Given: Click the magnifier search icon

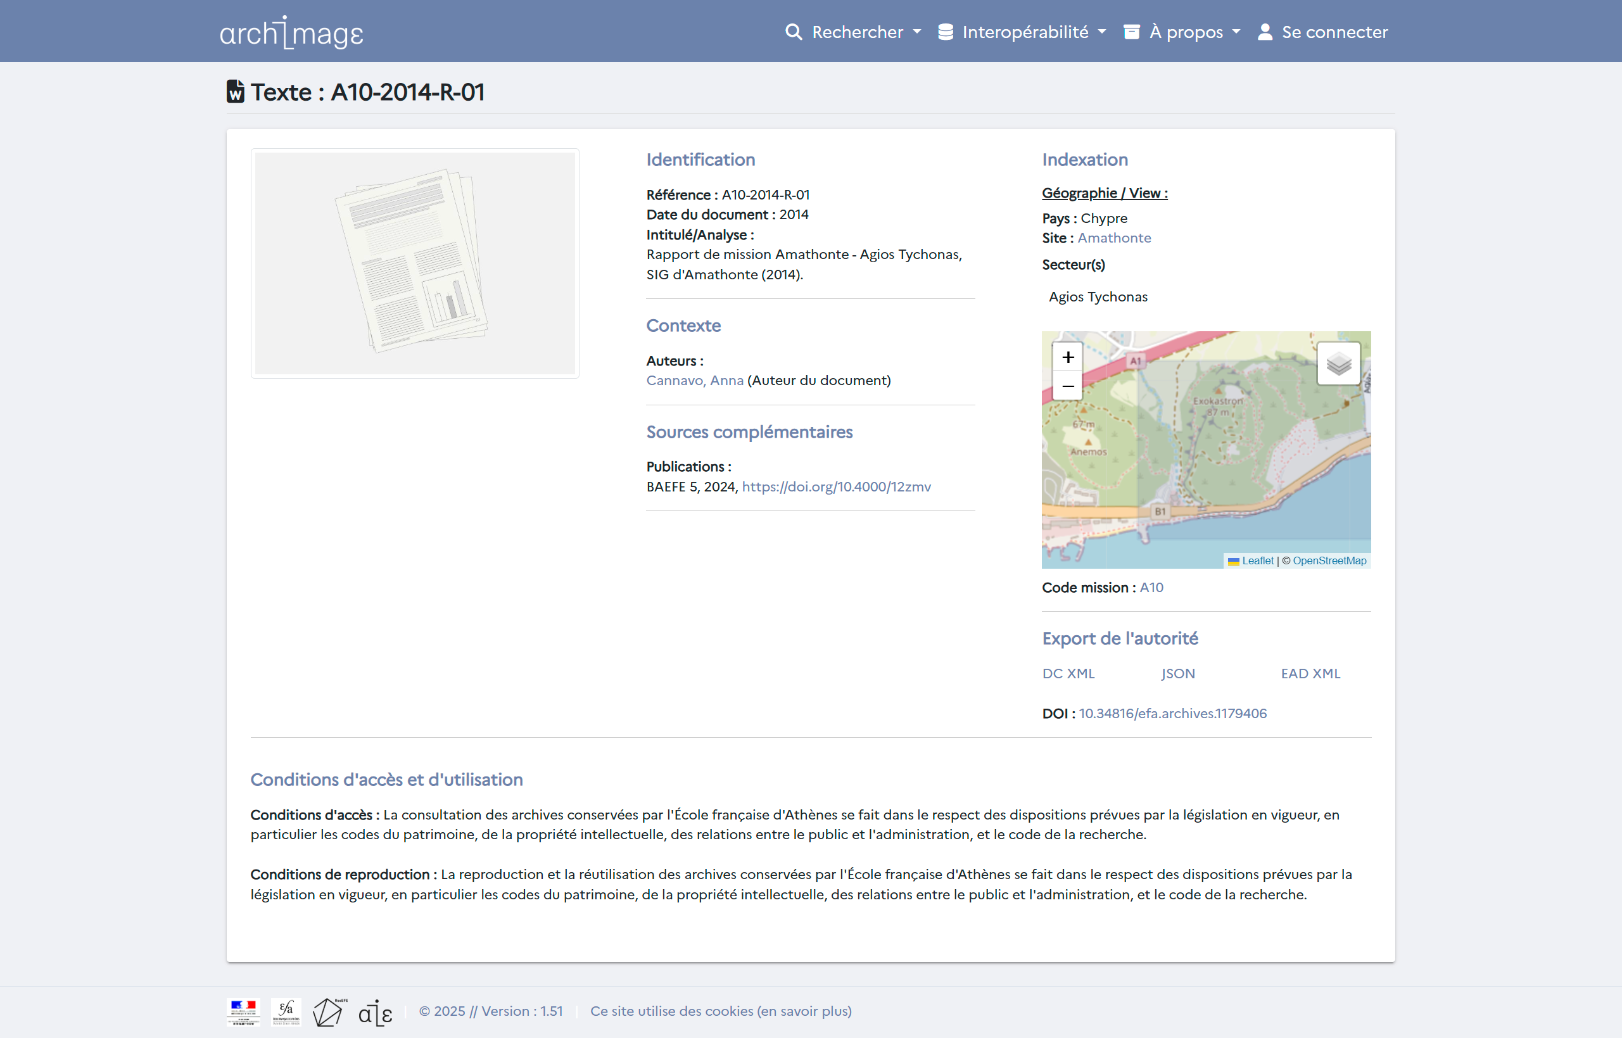Looking at the screenshot, I should click(x=793, y=32).
